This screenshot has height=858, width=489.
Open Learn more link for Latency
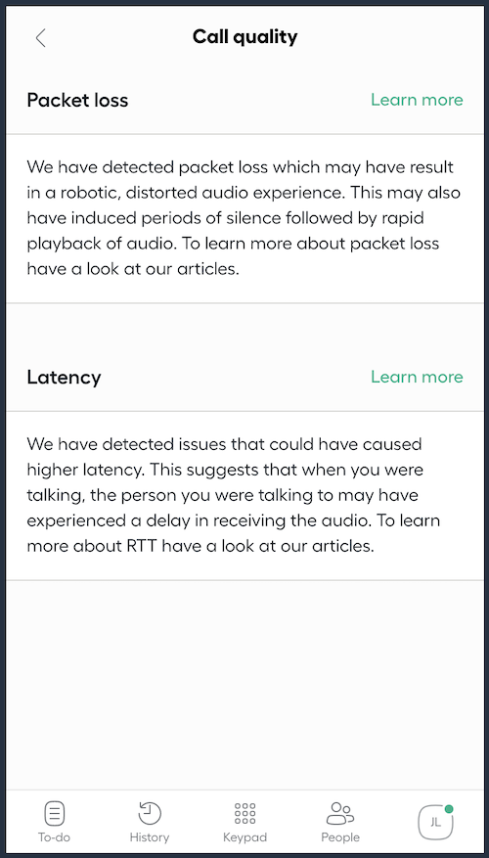pyautogui.click(x=417, y=377)
